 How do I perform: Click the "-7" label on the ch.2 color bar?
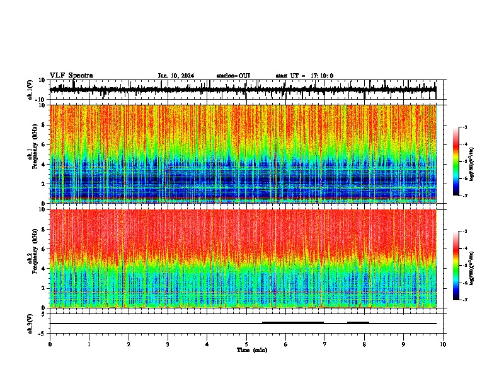pyautogui.click(x=464, y=300)
